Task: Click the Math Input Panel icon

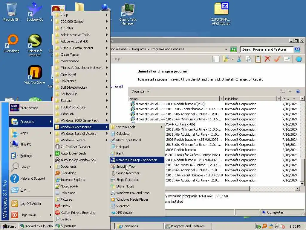Action: 113,140
